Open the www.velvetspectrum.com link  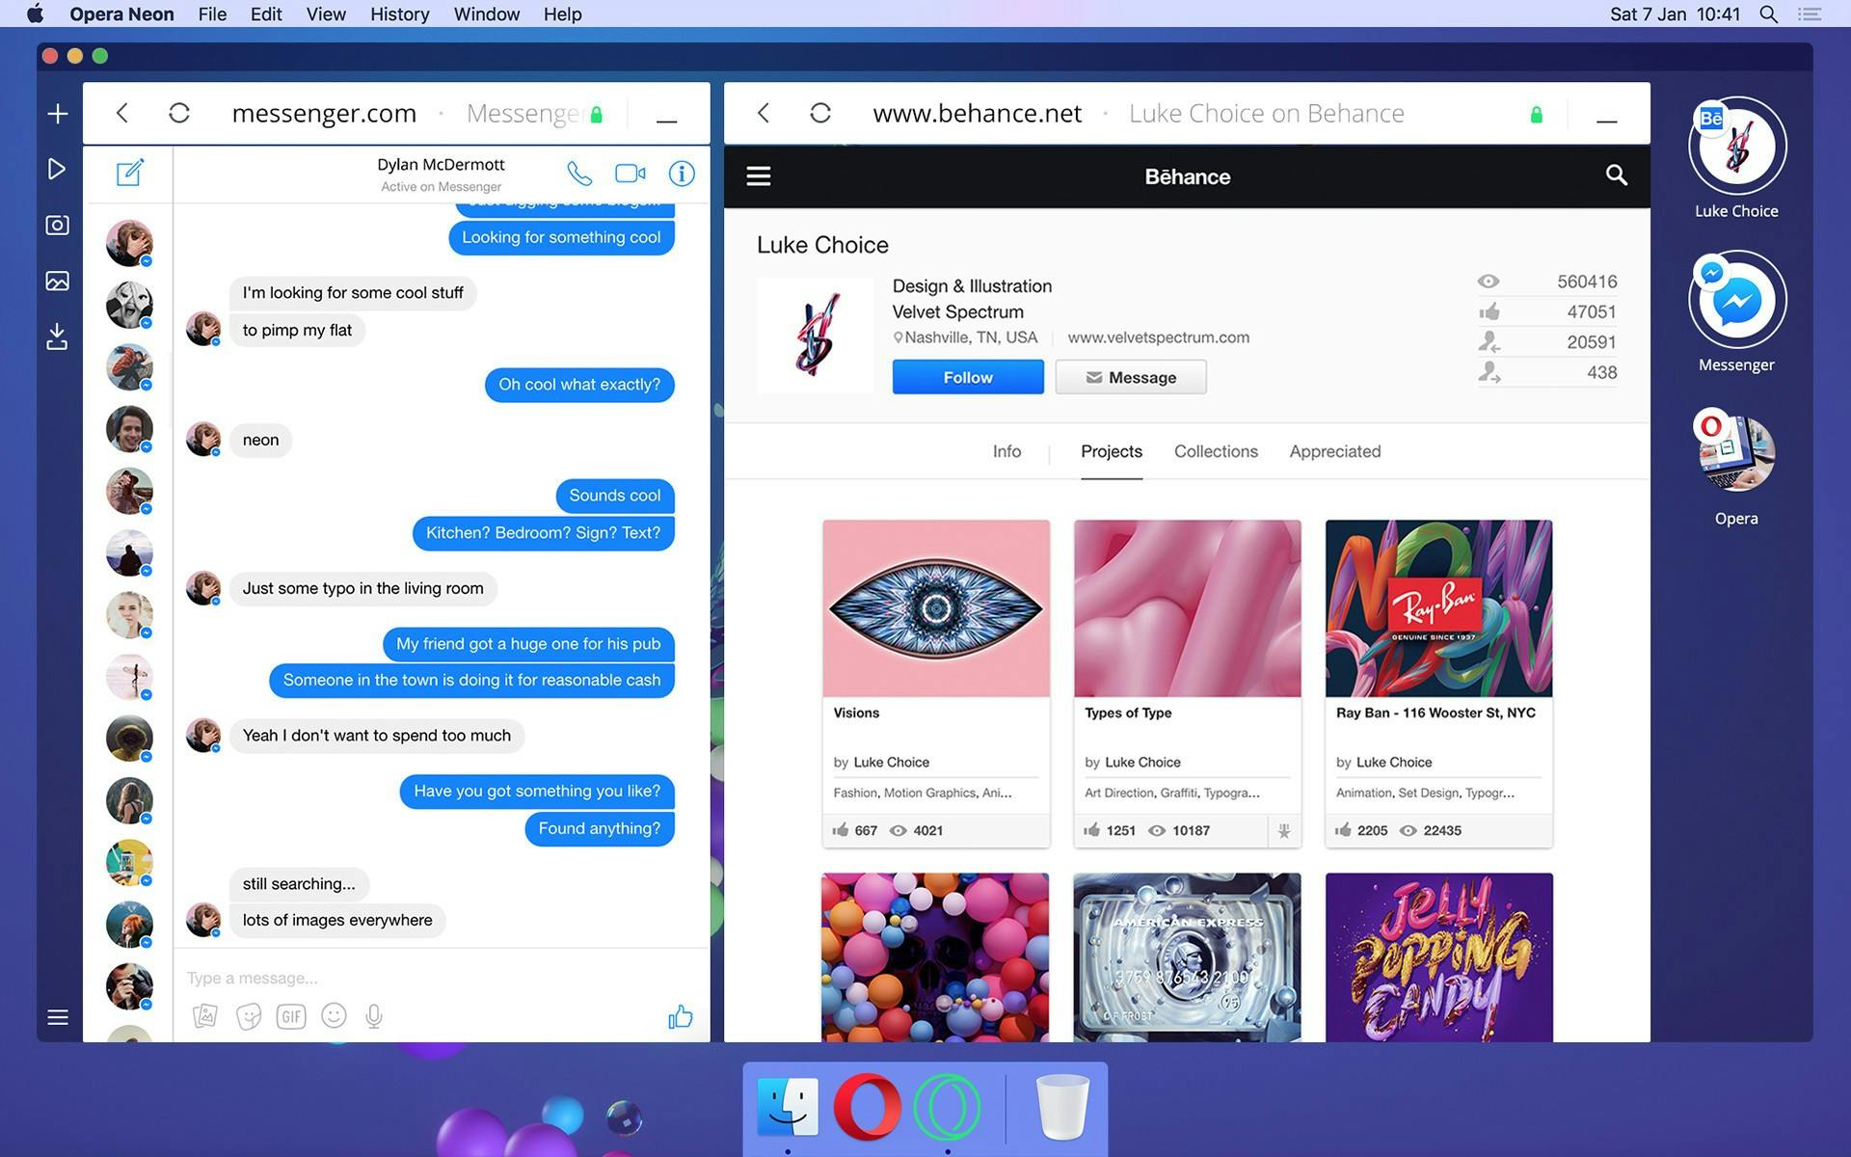[x=1157, y=337]
